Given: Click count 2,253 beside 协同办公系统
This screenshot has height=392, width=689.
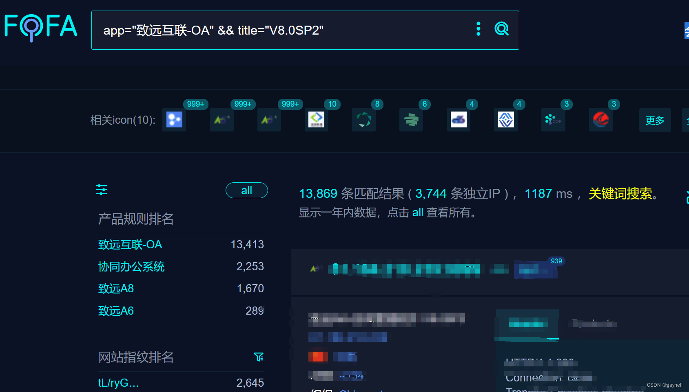Looking at the screenshot, I should [x=250, y=267].
